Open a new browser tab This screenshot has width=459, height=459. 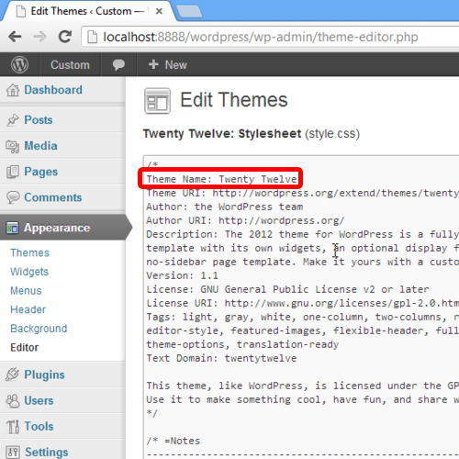point(189,12)
